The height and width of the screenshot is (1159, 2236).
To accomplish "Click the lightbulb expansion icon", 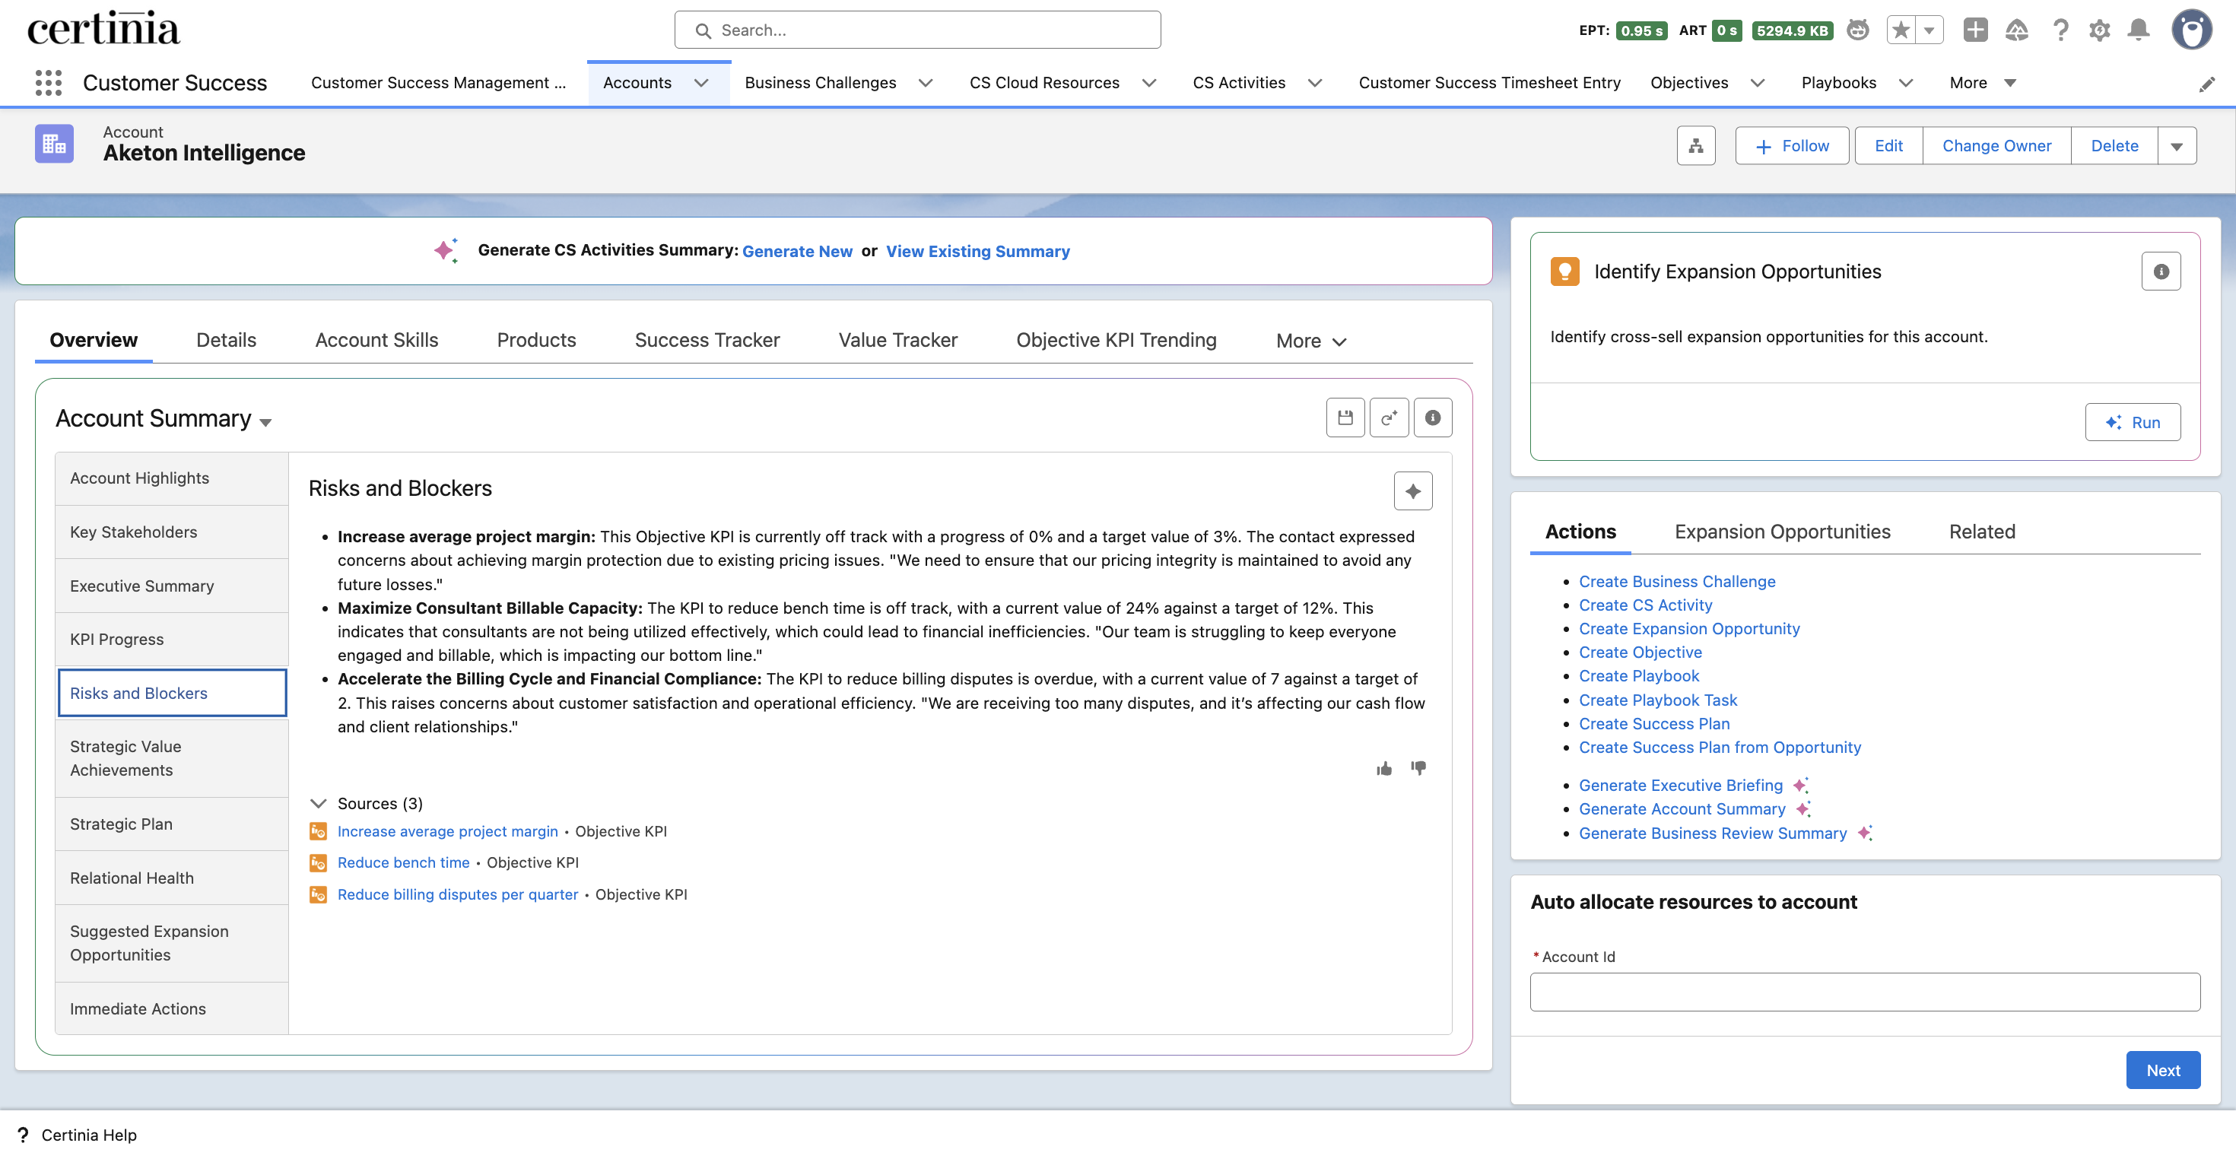I will pyautogui.click(x=1565, y=271).
